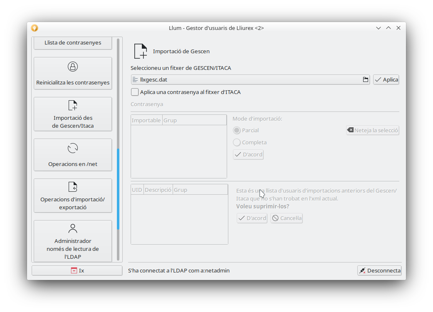Click the file-plus icon for Importació des de Gescen/Itaca

point(73,105)
